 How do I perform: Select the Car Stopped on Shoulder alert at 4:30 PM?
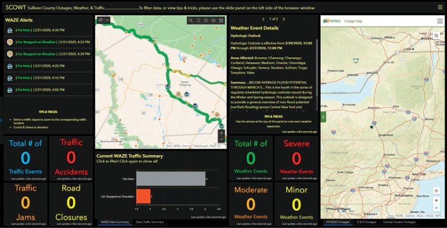tap(48, 54)
